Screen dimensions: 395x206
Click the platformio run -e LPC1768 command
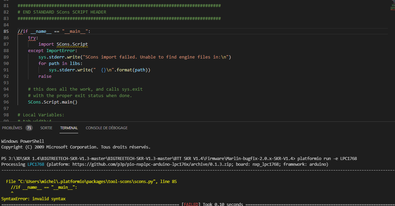[327, 158]
